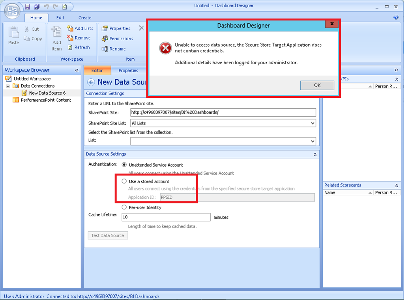Click the Add Items icon
The width and height of the screenshot is (404, 300).
click(56, 32)
